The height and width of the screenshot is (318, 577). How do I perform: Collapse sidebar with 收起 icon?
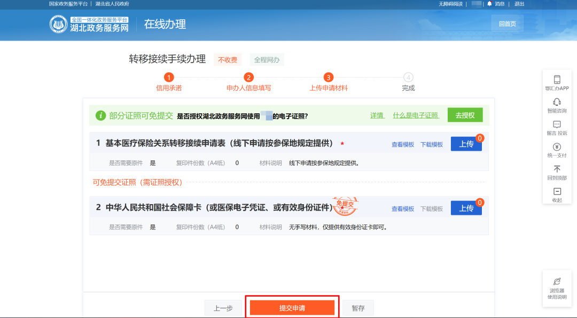click(557, 191)
